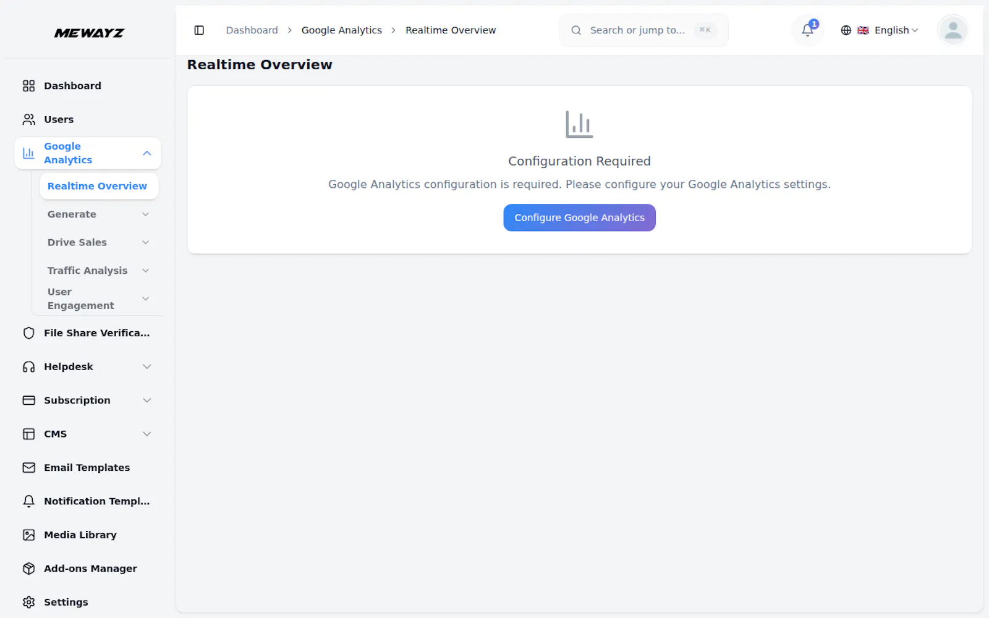Click the Media Library image icon
Screen dimensions: 989x618
click(28, 535)
